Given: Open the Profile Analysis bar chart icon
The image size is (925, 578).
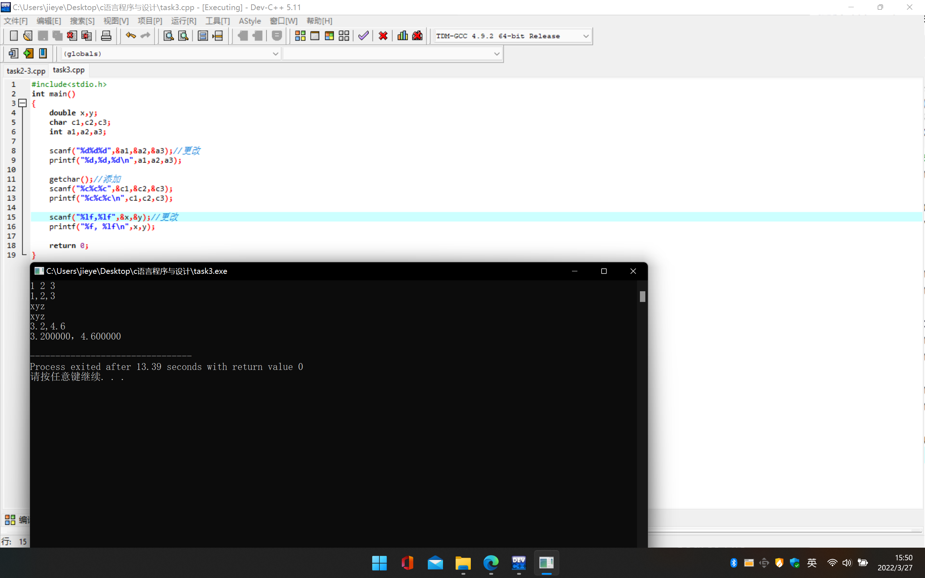Looking at the screenshot, I should [x=402, y=36].
